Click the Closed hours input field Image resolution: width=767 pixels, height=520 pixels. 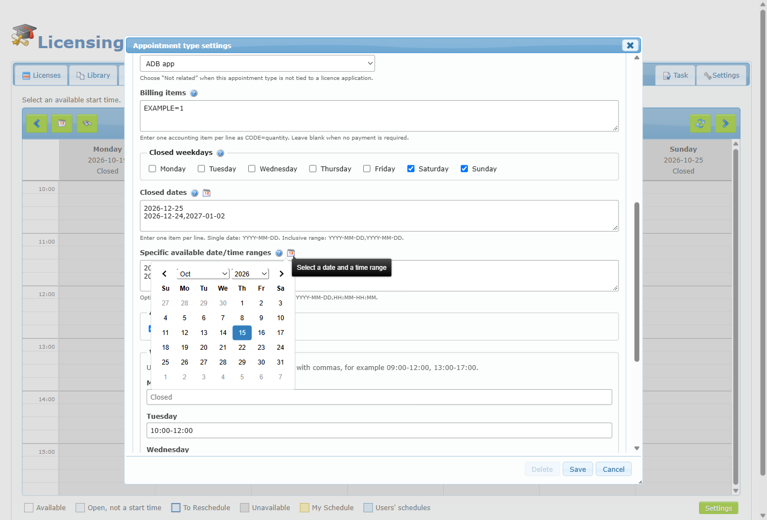(379, 397)
